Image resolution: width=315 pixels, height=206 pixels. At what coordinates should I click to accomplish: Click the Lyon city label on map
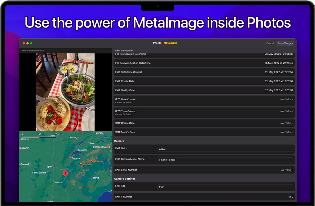[49, 166]
